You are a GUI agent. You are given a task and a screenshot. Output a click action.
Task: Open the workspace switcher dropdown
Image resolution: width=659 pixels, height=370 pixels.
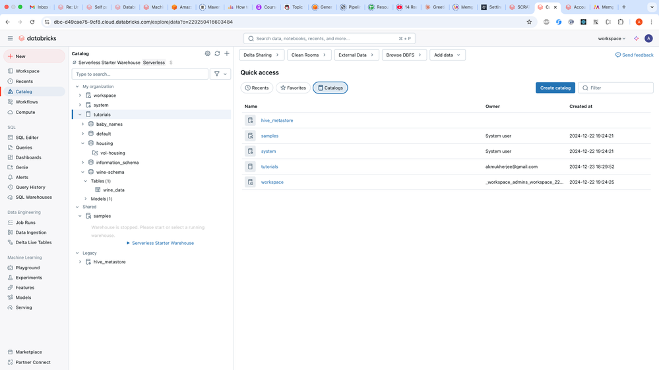[612, 39]
